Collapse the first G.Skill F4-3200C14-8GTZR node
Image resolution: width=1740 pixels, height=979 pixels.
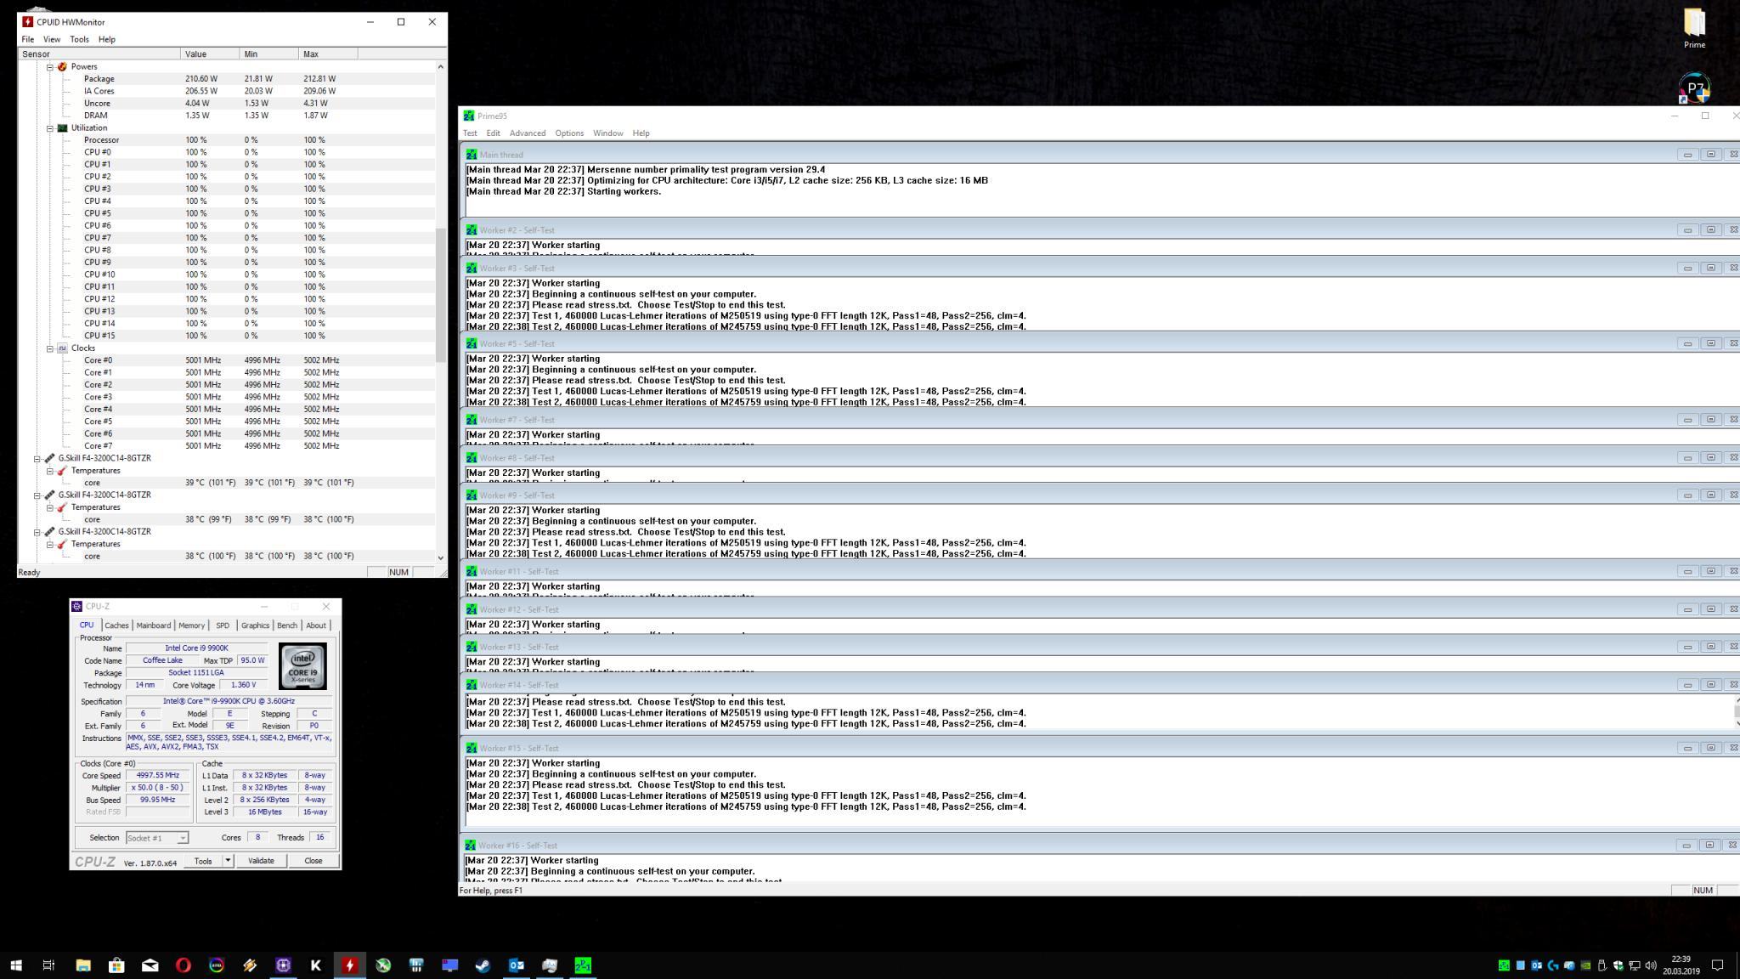pyautogui.click(x=37, y=458)
